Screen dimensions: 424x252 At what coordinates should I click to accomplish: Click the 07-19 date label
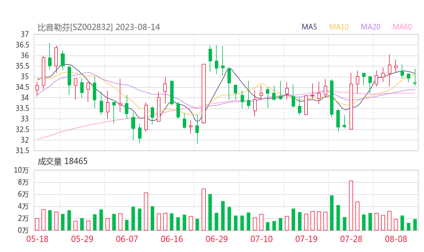[x=307, y=239]
